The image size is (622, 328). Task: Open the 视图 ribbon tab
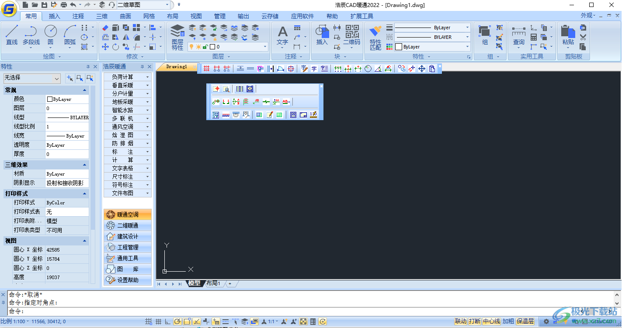[x=196, y=16]
